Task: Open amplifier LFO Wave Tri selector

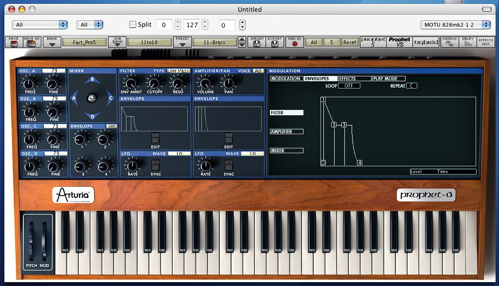Action: point(252,153)
